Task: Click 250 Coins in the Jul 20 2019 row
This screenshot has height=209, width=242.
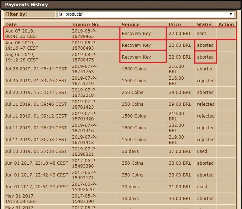Action: 132,93
